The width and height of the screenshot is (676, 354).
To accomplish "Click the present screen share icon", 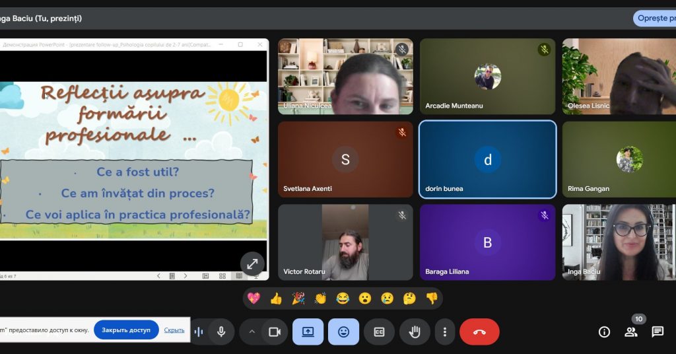I will [x=308, y=332].
